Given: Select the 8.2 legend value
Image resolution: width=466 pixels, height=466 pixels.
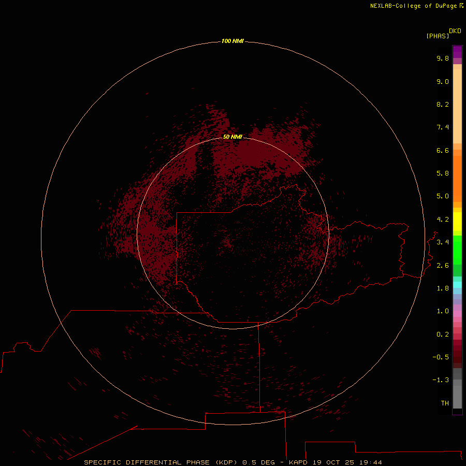Looking at the screenshot, I should tap(443, 104).
